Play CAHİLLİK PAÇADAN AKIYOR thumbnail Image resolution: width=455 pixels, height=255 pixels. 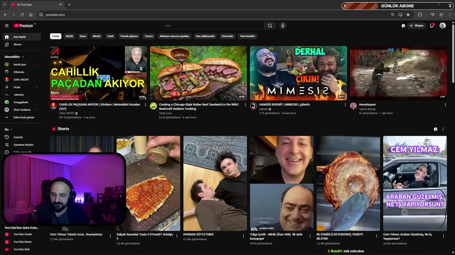(x=98, y=73)
